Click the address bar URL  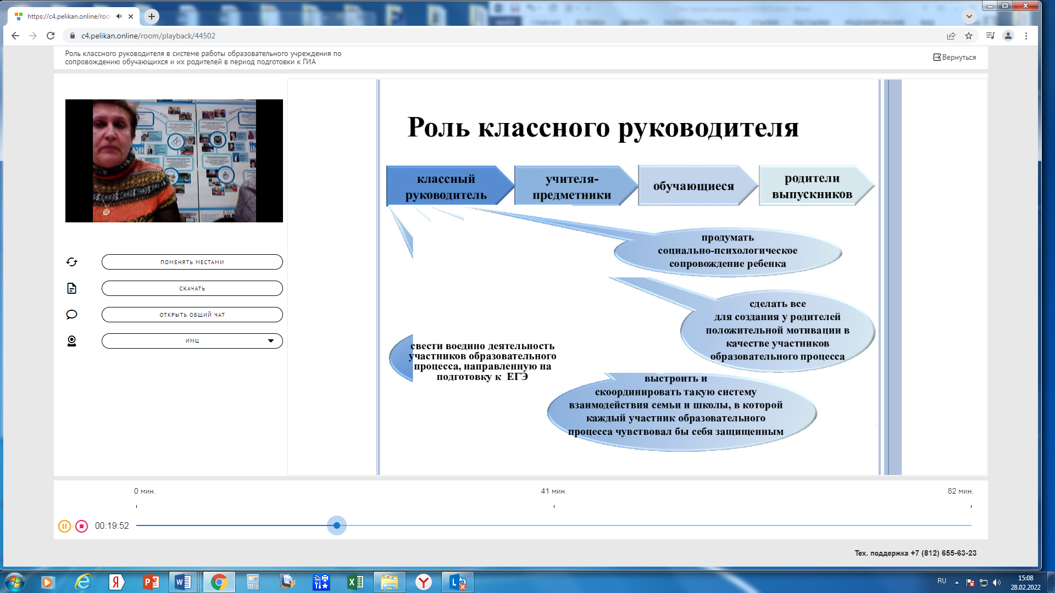[x=148, y=36]
